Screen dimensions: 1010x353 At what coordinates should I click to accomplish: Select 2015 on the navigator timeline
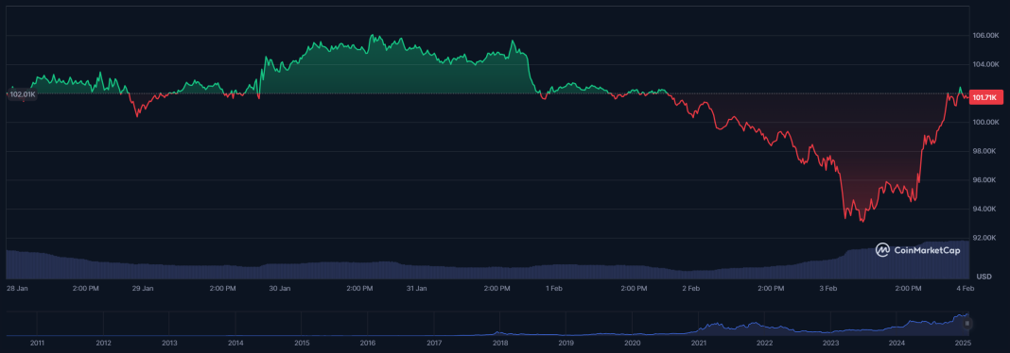(x=302, y=343)
